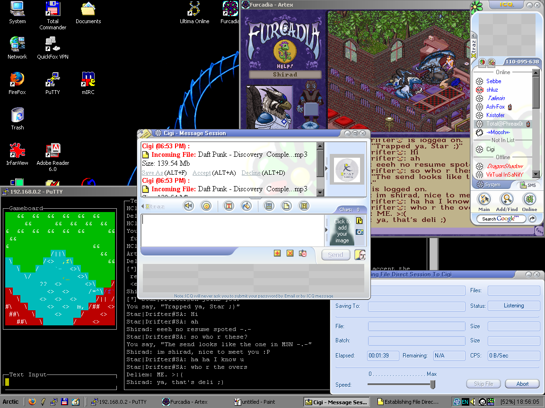Click the Save As link for incoming file
This screenshot has width=545, height=408.
[152, 173]
